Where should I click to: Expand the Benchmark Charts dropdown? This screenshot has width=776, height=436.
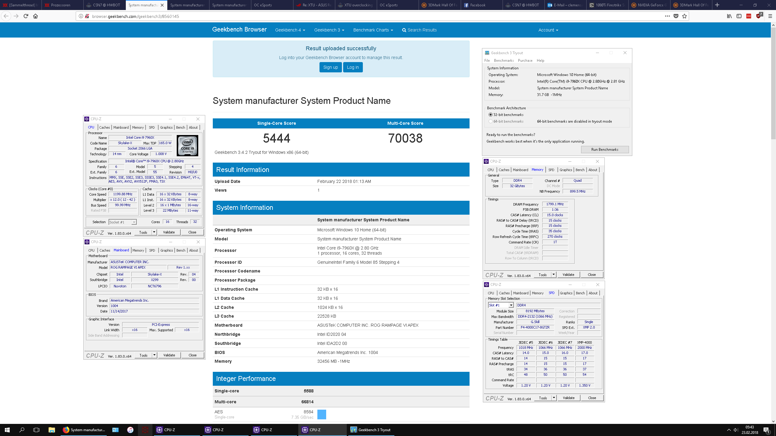(x=373, y=30)
